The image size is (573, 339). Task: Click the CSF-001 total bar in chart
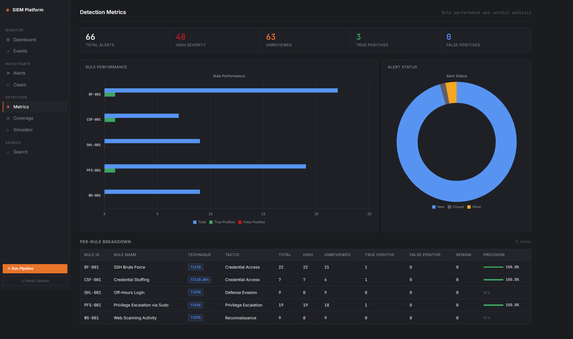coord(141,116)
